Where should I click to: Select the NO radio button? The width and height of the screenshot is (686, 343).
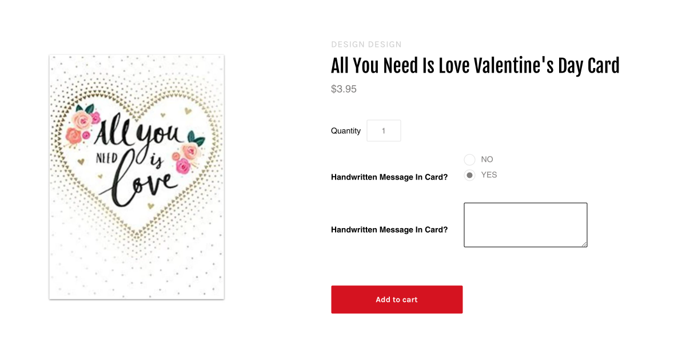(x=469, y=159)
